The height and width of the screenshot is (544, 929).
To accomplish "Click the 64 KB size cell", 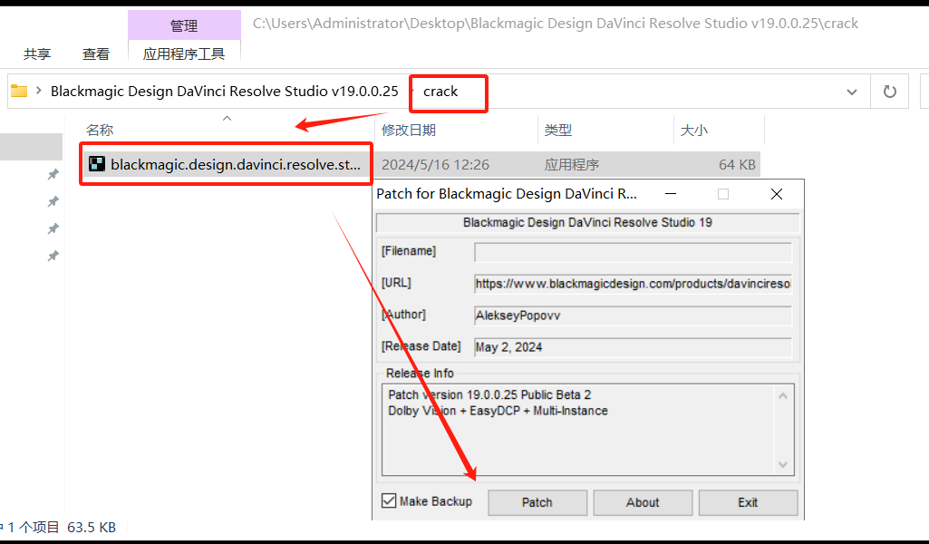I will pyautogui.click(x=737, y=165).
